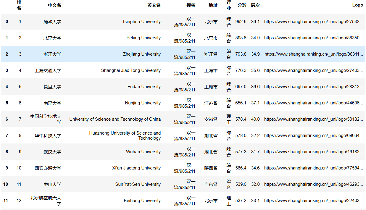This screenshot has width=366, height=210.
Task: Select the Tsinghua University cell
Action: 141,22
